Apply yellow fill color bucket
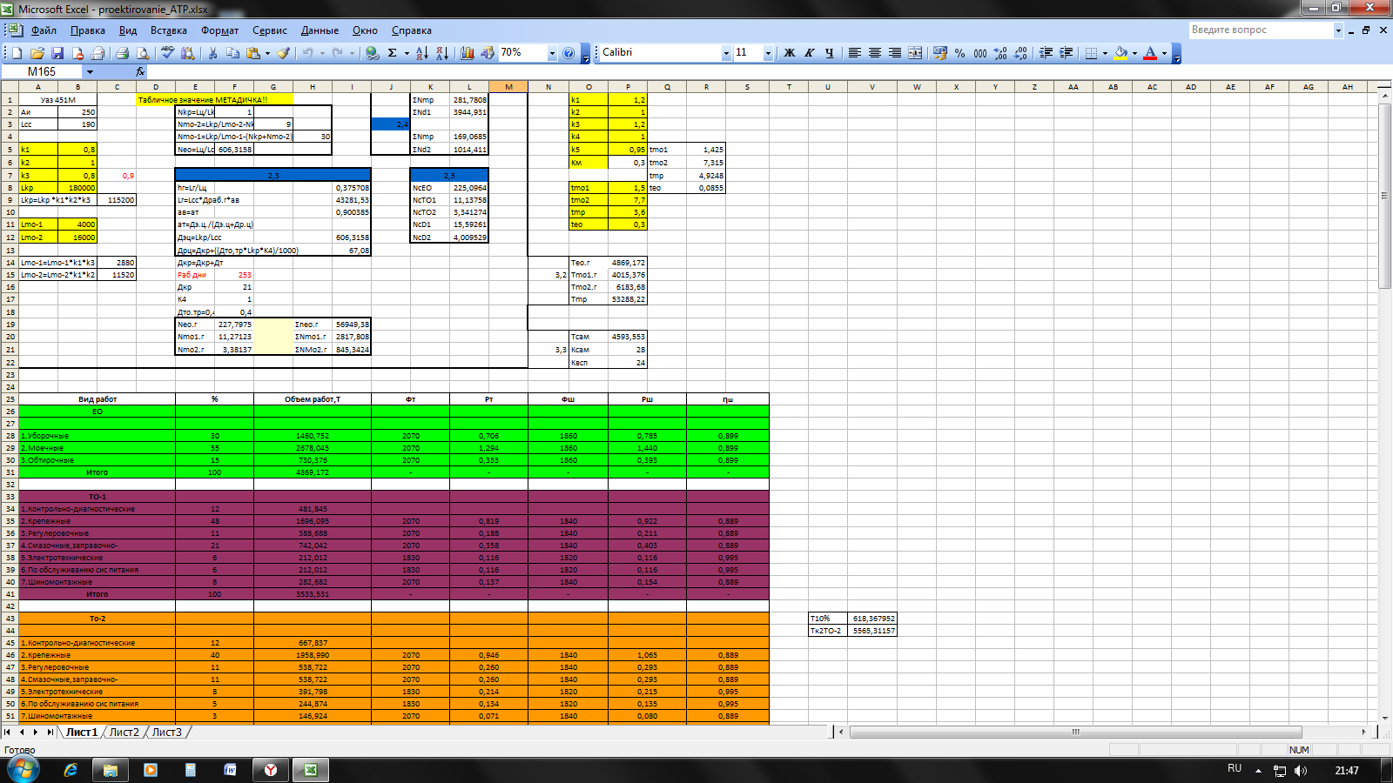The width and height of the screenshot is (1393, 783). click(1121, 53)
